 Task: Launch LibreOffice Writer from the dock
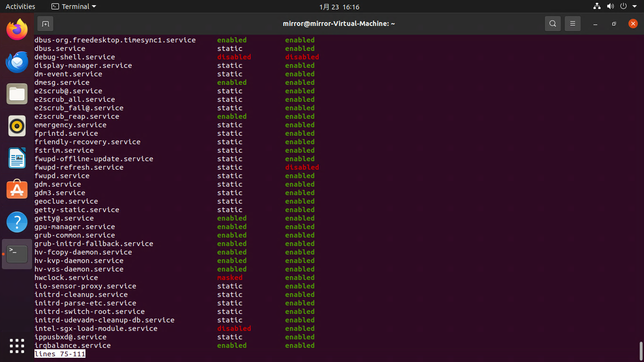tap(17, 158)
